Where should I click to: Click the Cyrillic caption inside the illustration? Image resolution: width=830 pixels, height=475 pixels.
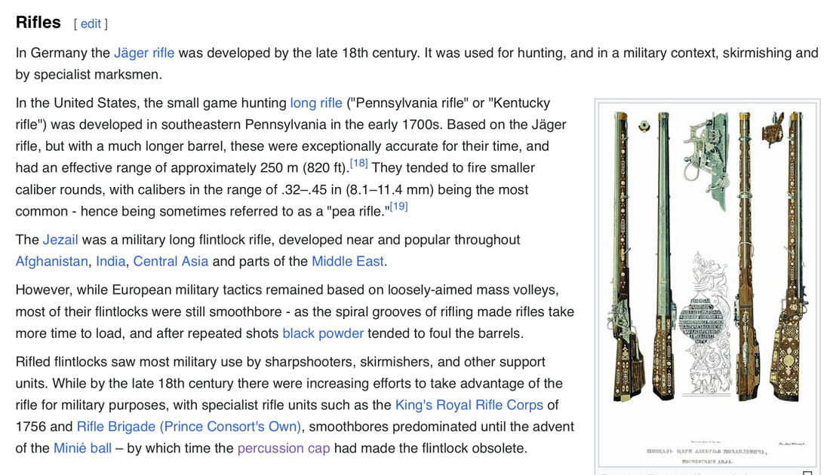[x=706, y=456]
